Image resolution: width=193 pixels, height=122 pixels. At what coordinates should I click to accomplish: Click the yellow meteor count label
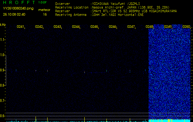click(44, 10)
